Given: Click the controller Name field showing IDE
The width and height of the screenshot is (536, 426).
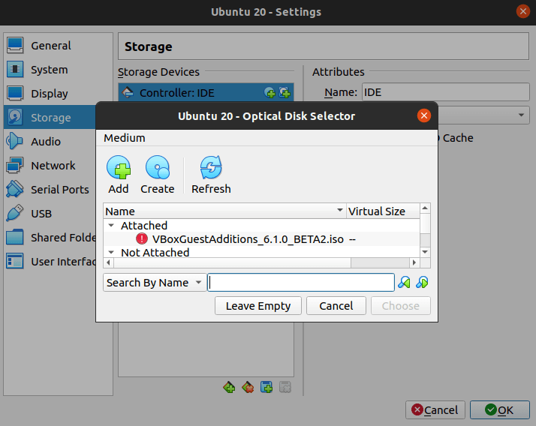Looking at the screenshot, I should (x=446, y=92).
